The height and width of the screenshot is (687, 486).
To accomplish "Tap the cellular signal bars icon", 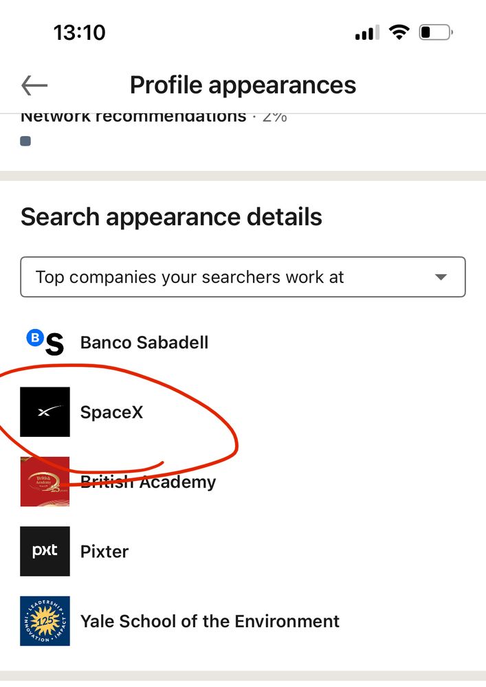I will coord(367,32).
